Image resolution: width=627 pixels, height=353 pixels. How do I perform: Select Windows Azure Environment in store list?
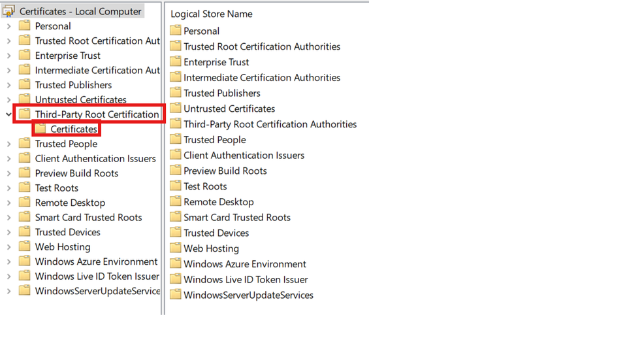[x=245, y=264]
